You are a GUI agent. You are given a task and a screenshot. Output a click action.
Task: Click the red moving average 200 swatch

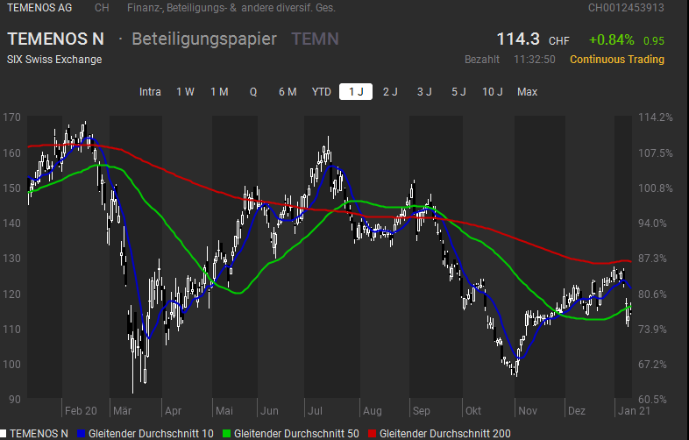tap(373, 434)
